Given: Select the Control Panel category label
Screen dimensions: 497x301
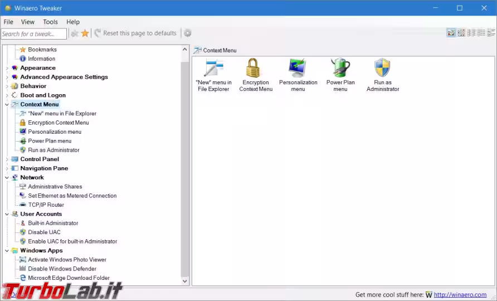Looking at the screenshot, I should pyautogui.click(x=40, y=159).
